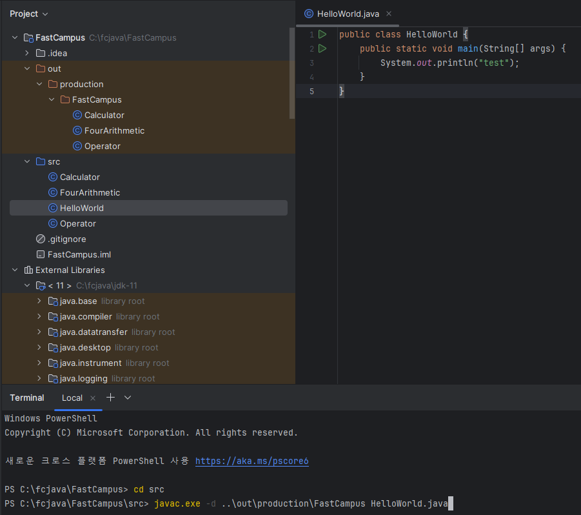Expand java.instrument library root

tap(39, 363)
